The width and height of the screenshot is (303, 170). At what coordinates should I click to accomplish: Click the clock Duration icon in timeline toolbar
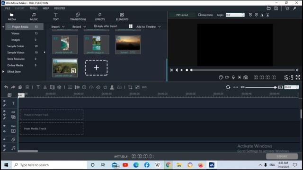tap(84, 87)
